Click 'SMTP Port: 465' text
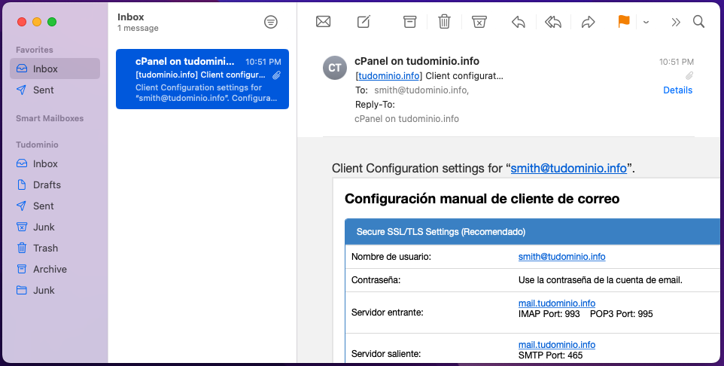 point(550,355)
